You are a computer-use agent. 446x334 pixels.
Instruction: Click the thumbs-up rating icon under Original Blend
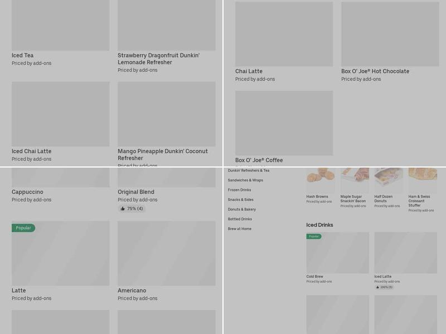coord(123,209)
